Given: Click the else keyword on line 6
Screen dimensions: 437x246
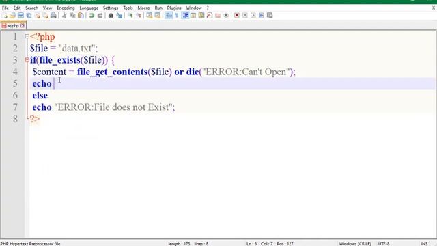Looking at the screenshot, I should (40, 96).
